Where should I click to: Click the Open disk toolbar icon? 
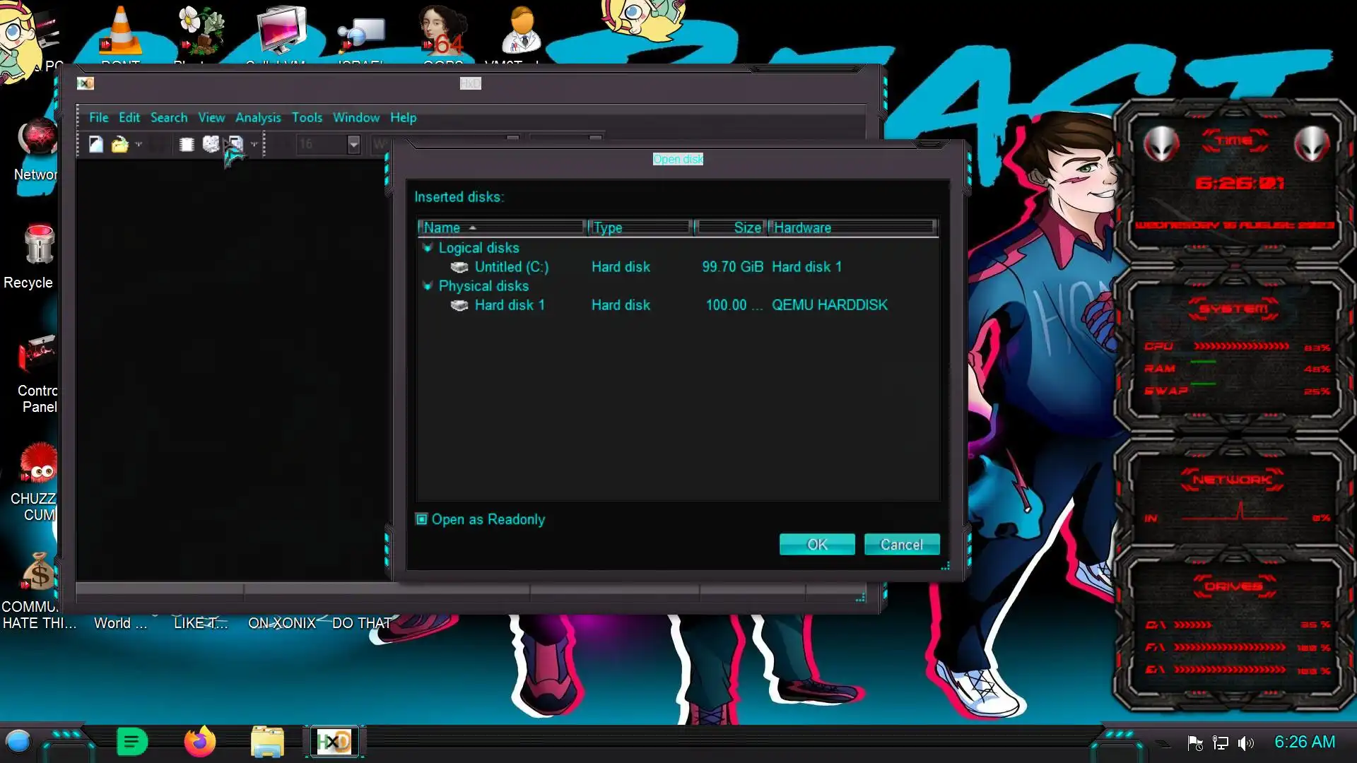click(x=211, y=144)
